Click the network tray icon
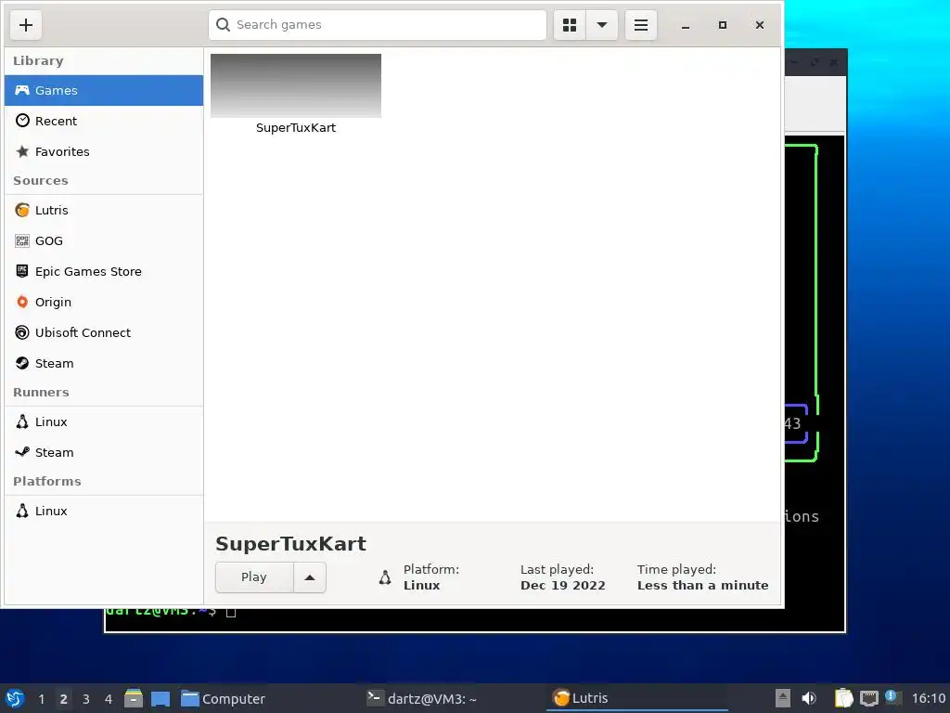This screenshot has height=713, width=950. (x=868, y=698)
